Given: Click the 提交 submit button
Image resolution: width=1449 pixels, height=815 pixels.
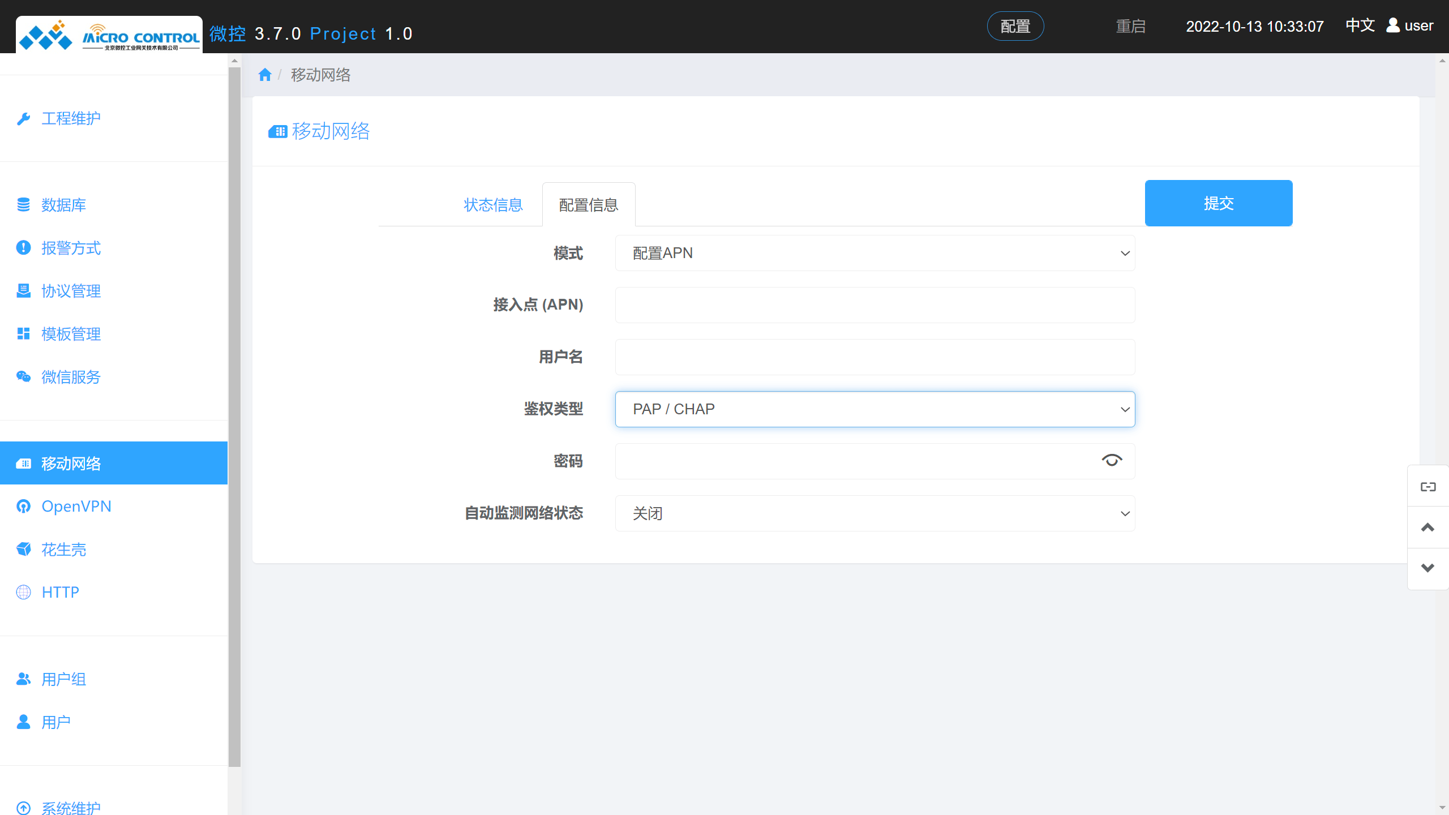Looking at the screenshot, I should 1218,203.
